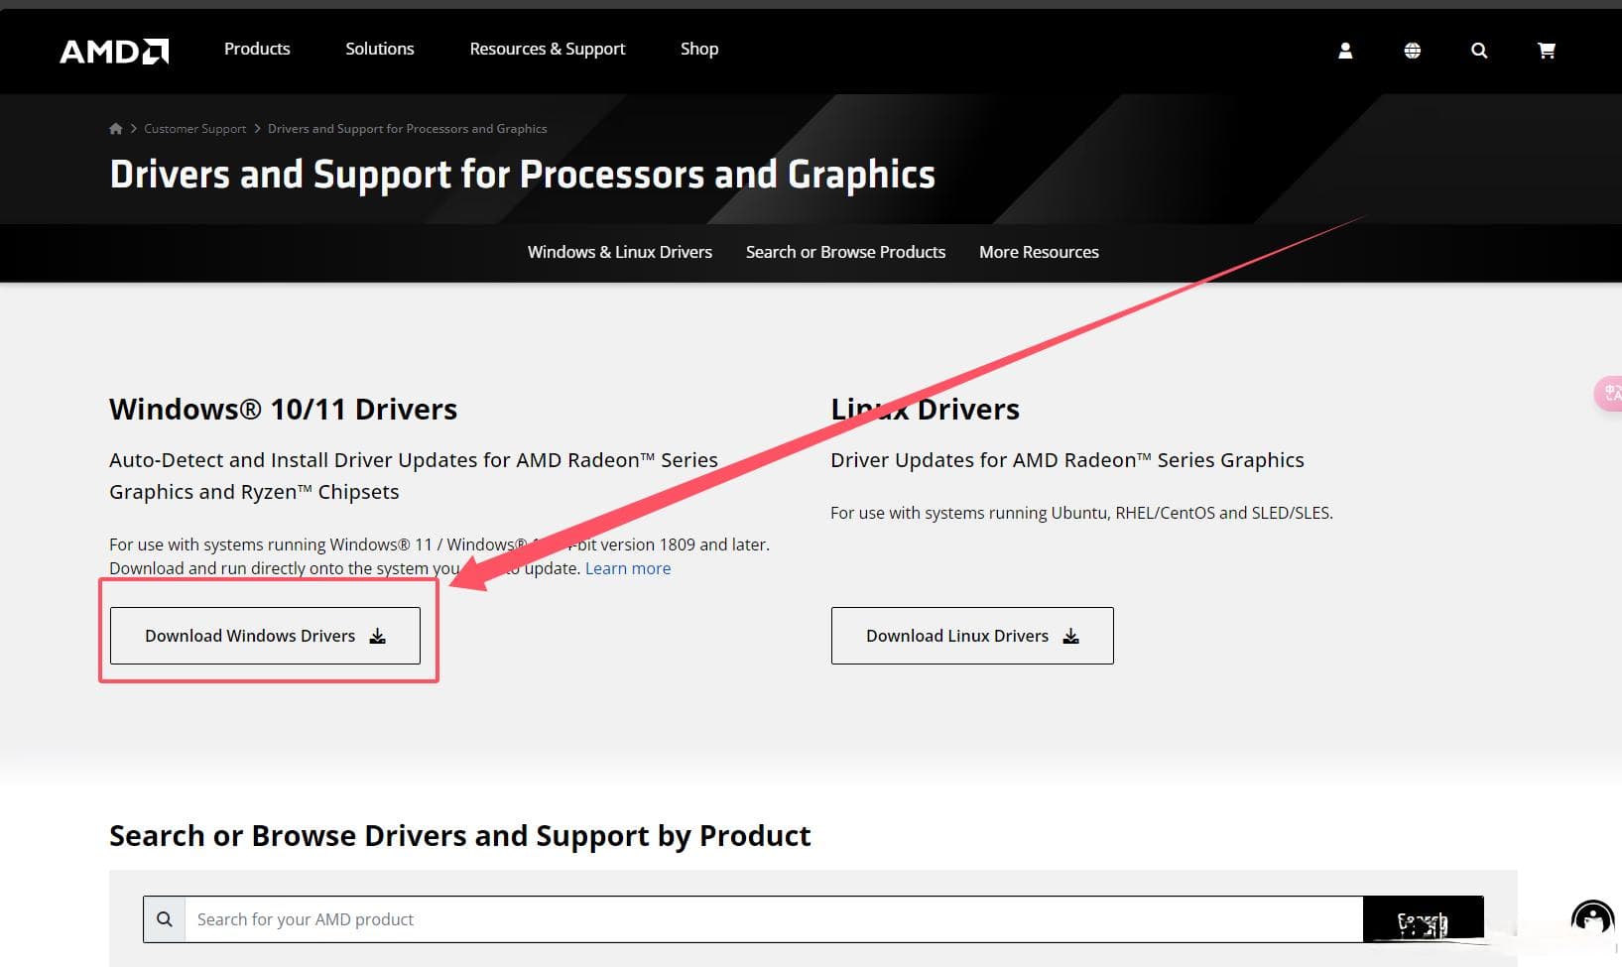Open the globe language selector icon
Screen dimensions: 1622x967
click(1413, 51)
